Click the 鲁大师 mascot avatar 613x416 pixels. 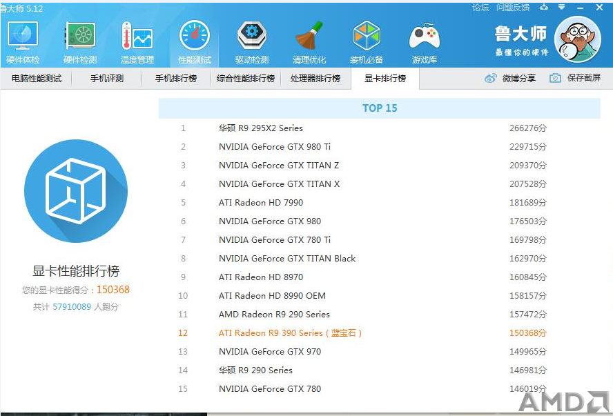coord(578,39)
